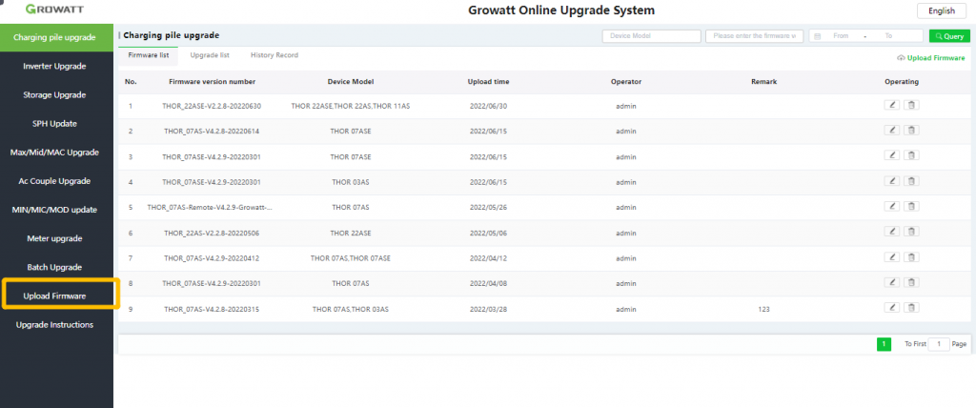The width and height of the screenshot is (976, 408).
Task: Click upload time 2022/05/26
Action: [x=489, y=207]
